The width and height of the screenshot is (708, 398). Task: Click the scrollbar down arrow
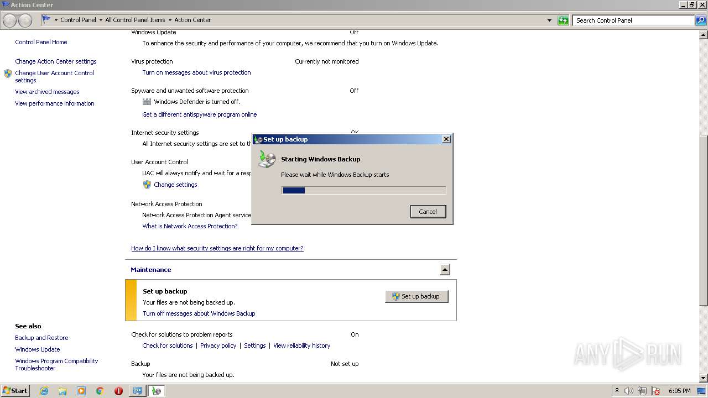[x=704, y=378]
